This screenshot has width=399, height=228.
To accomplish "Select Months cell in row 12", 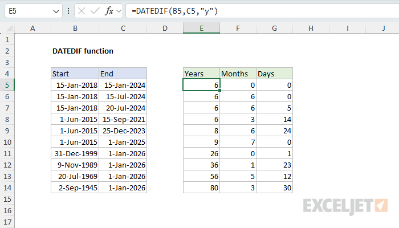I will pyautogui.click(x=238, y=165).
